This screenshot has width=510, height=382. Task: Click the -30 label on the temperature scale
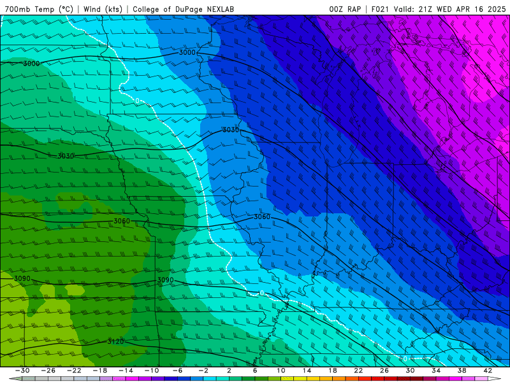tap(22, 371)
